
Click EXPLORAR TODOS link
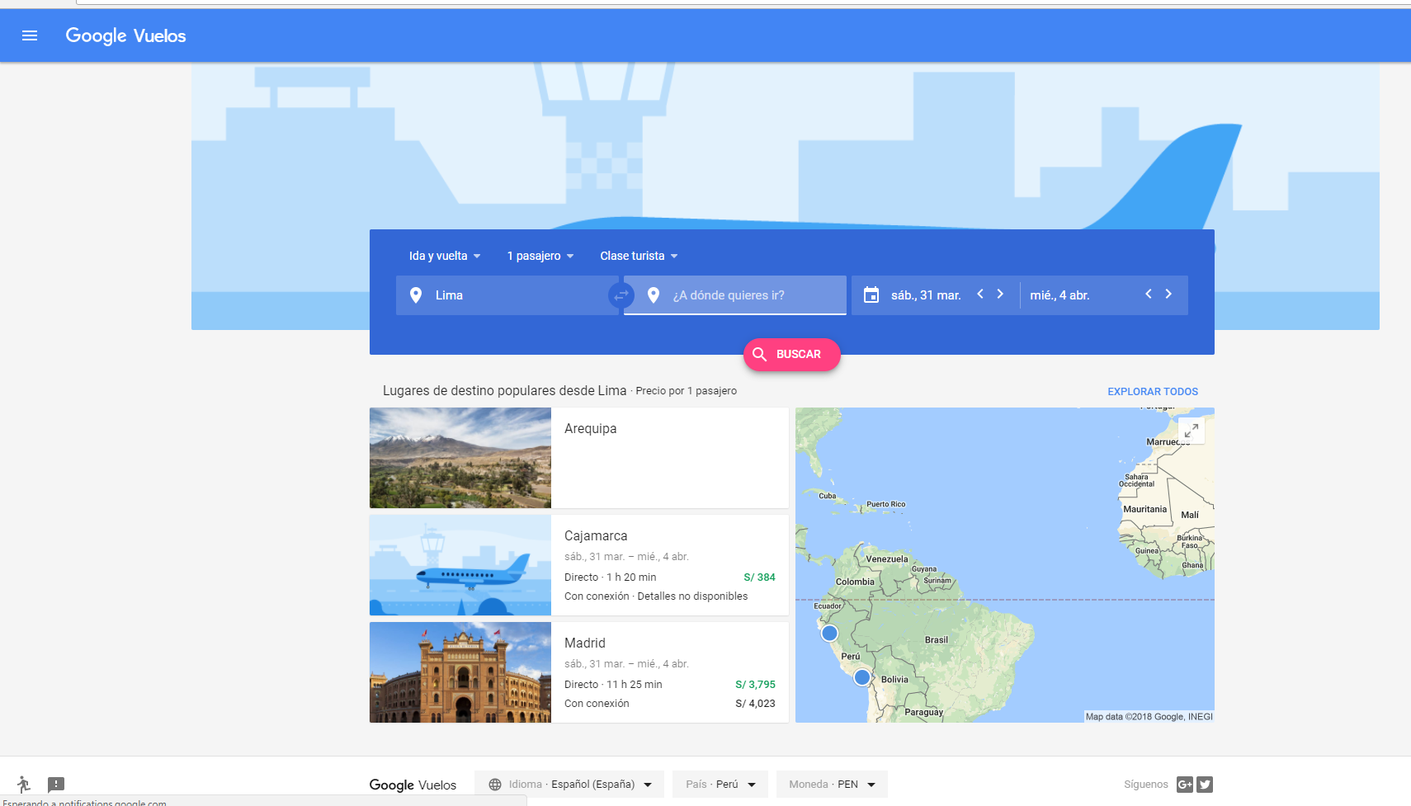point(1153,392)
